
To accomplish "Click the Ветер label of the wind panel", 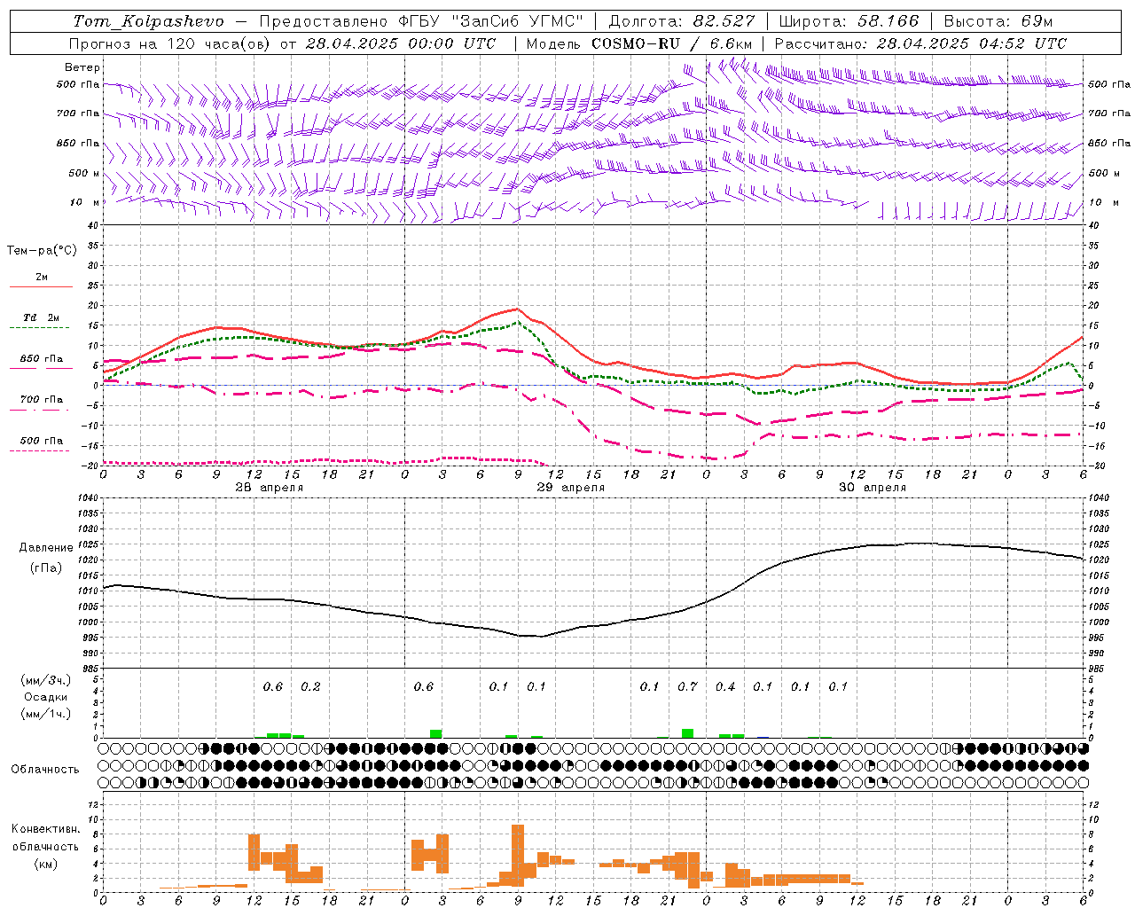I will 82,67.
